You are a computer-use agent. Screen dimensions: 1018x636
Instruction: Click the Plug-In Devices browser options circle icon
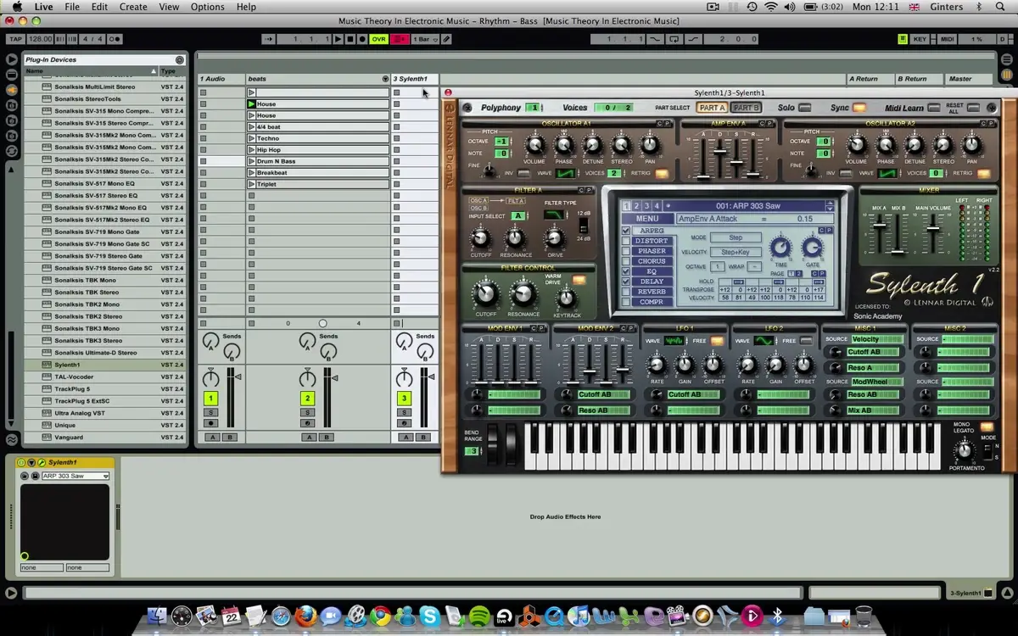(x=179, y=60)
